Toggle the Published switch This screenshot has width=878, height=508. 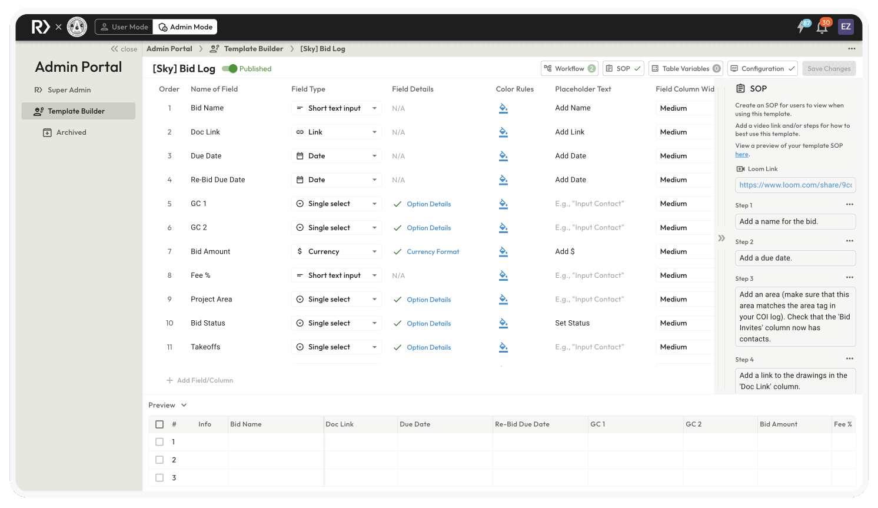click(230, 69)
